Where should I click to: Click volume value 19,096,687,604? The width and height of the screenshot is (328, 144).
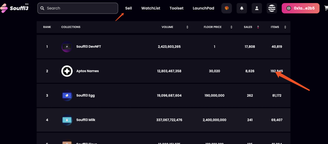(x=169, y=95)
